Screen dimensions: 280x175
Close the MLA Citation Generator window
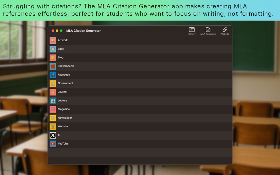coord(53,31)
